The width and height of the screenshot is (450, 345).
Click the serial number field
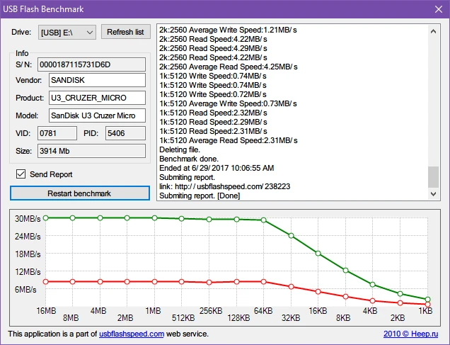pos(91,64)
